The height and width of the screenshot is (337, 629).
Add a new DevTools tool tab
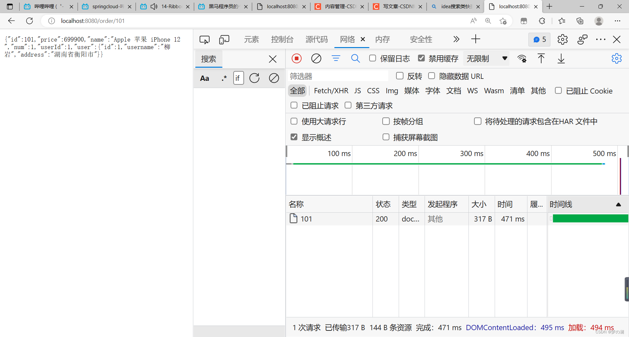(x=476, y=39)
